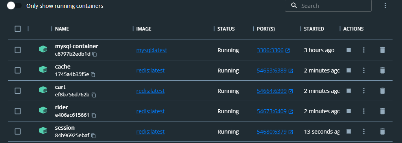Sort by the STATUS column header
402x143 pixels.
[226, 29]
